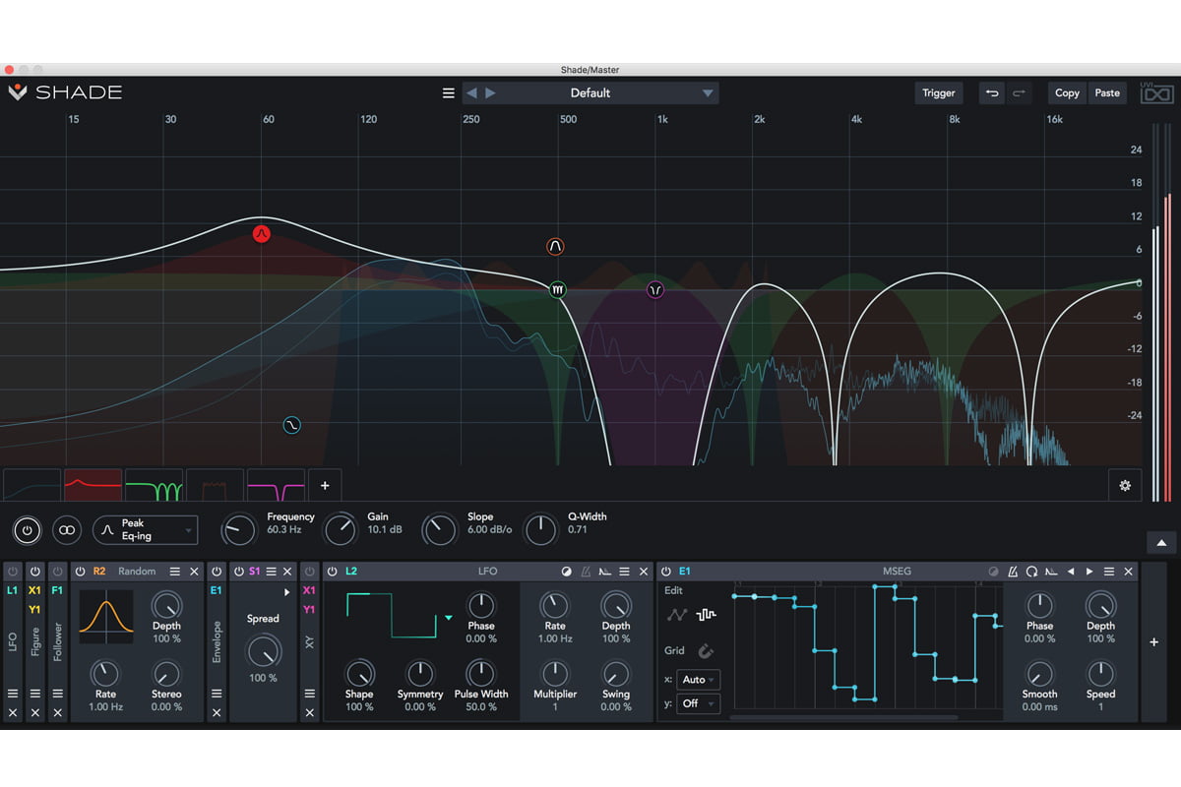Viewport: 1181px width, 787px height.
Task: Toggle power for the L2 LFO
Action: click(x=332, y=572)
